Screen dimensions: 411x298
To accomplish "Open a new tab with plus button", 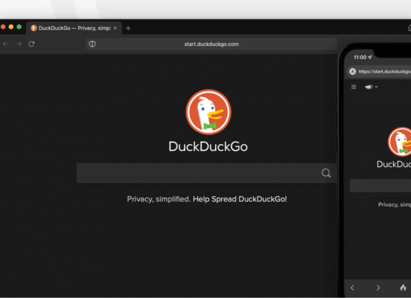I will (128, 29).
